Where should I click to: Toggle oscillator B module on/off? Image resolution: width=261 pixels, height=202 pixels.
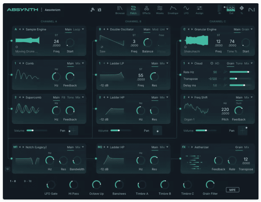coord(100,29)
